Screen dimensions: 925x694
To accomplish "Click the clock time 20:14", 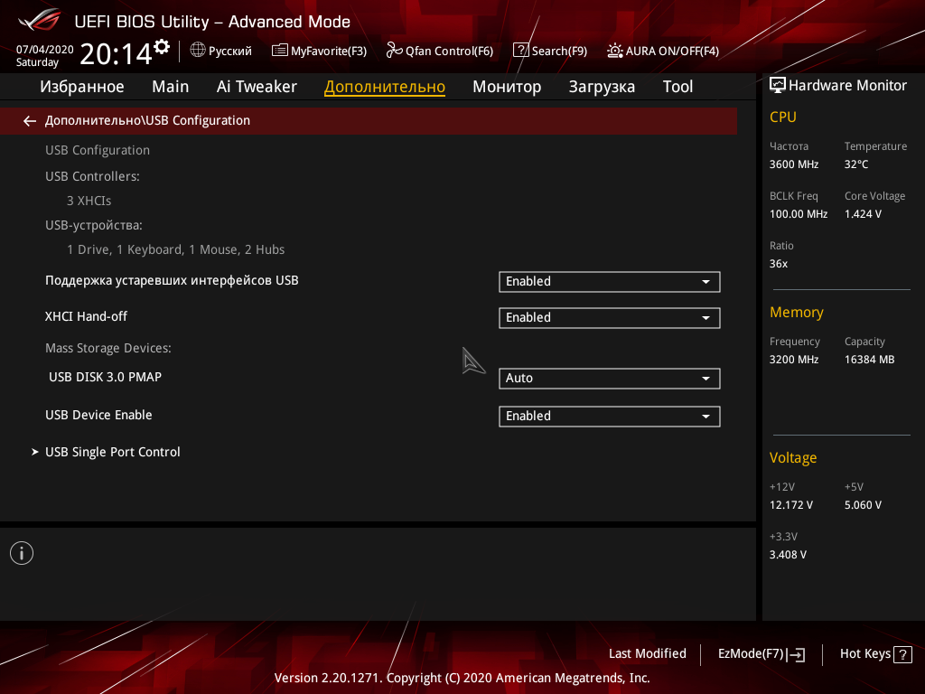I will pyautogui.click(x=116, y=54).
